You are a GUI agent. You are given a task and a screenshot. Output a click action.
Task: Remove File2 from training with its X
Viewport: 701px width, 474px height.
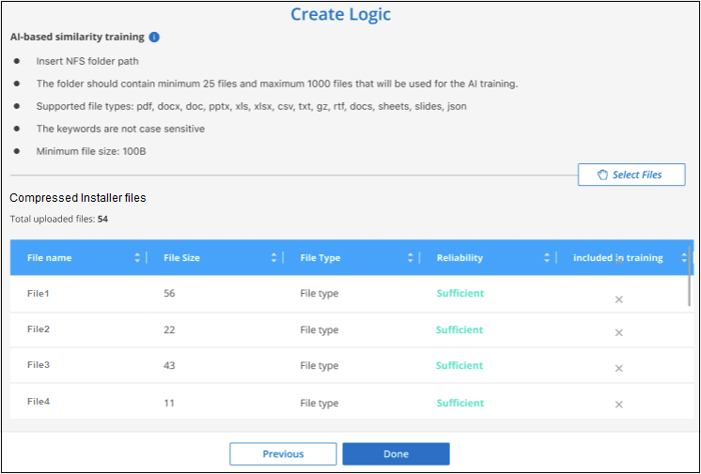click(618, 333)
